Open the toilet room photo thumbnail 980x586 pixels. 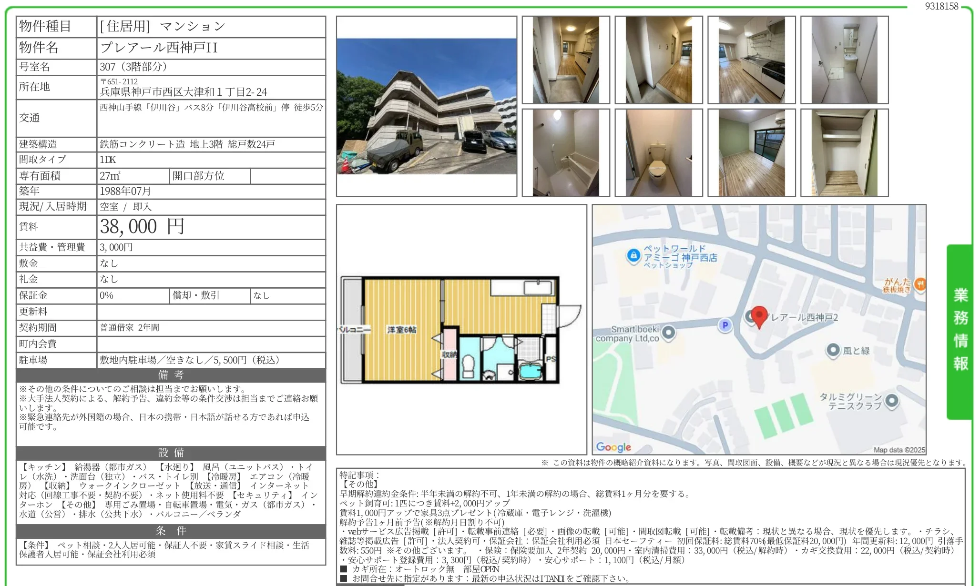click(658, 153)
